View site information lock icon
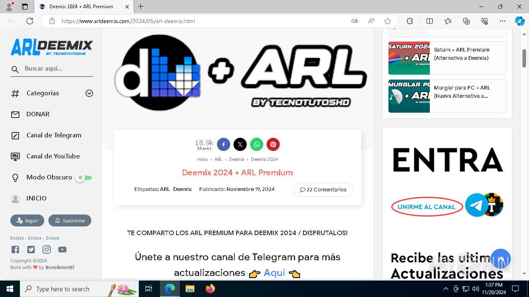The height and width of the screenshot is (297, 529). (x=52, y=21)
